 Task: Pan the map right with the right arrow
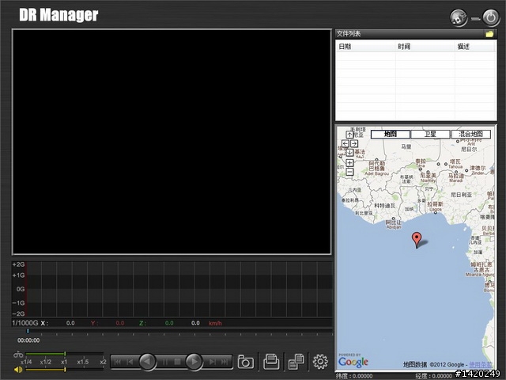tap(354, 143)
